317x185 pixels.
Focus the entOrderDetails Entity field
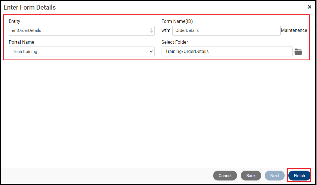tap(79, 30)
